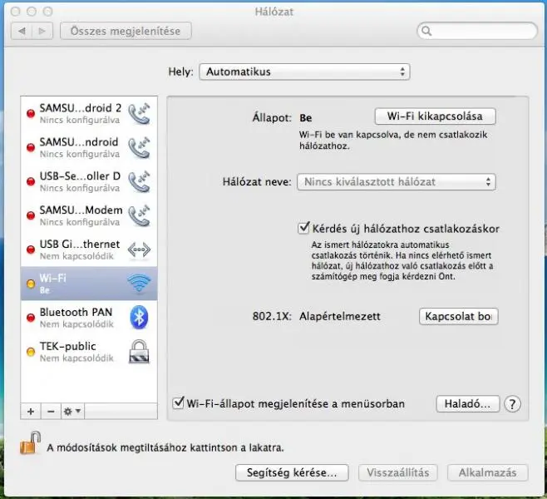547x499 pixels.
Task: Click the SAMSUNG Modem phone icon
Action: (139, 215)
